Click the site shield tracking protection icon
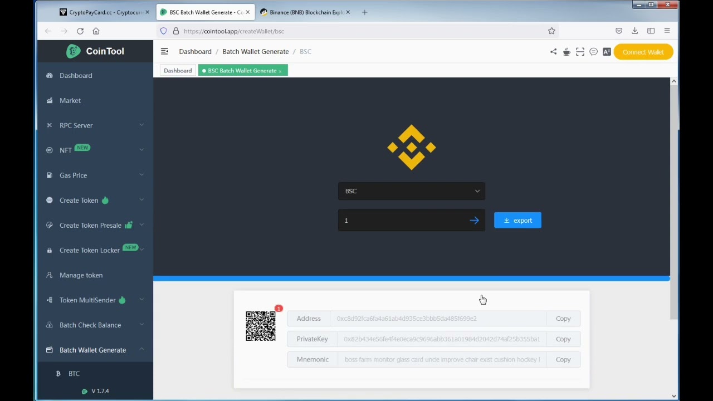 tap(163, 31)
